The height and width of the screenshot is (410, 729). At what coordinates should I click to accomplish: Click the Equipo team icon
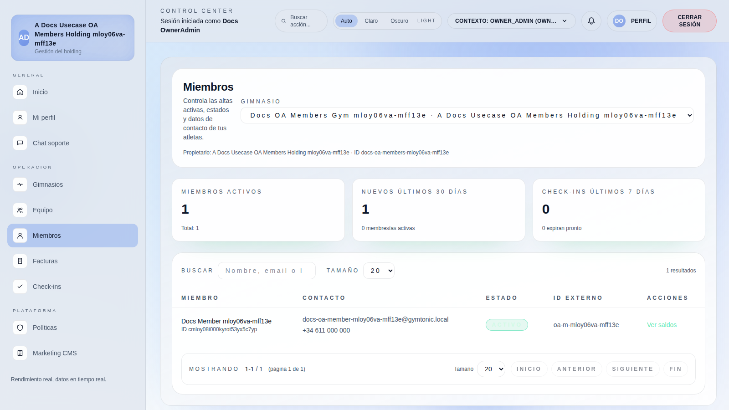[x=20, y=210]
